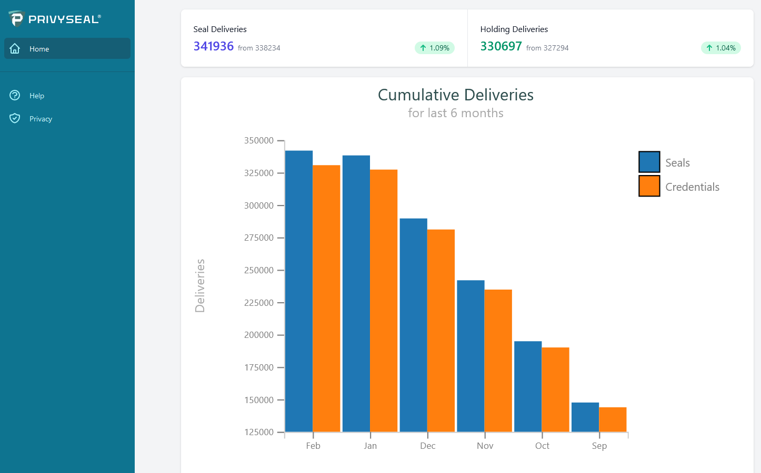Toggle the Credentials legend label
The width and height of the screenshot is (761, 473).
692,187
